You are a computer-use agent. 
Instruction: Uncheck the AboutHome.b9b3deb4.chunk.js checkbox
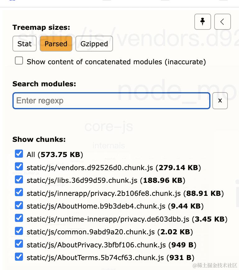pyautogui.click(x=19, y=205)
